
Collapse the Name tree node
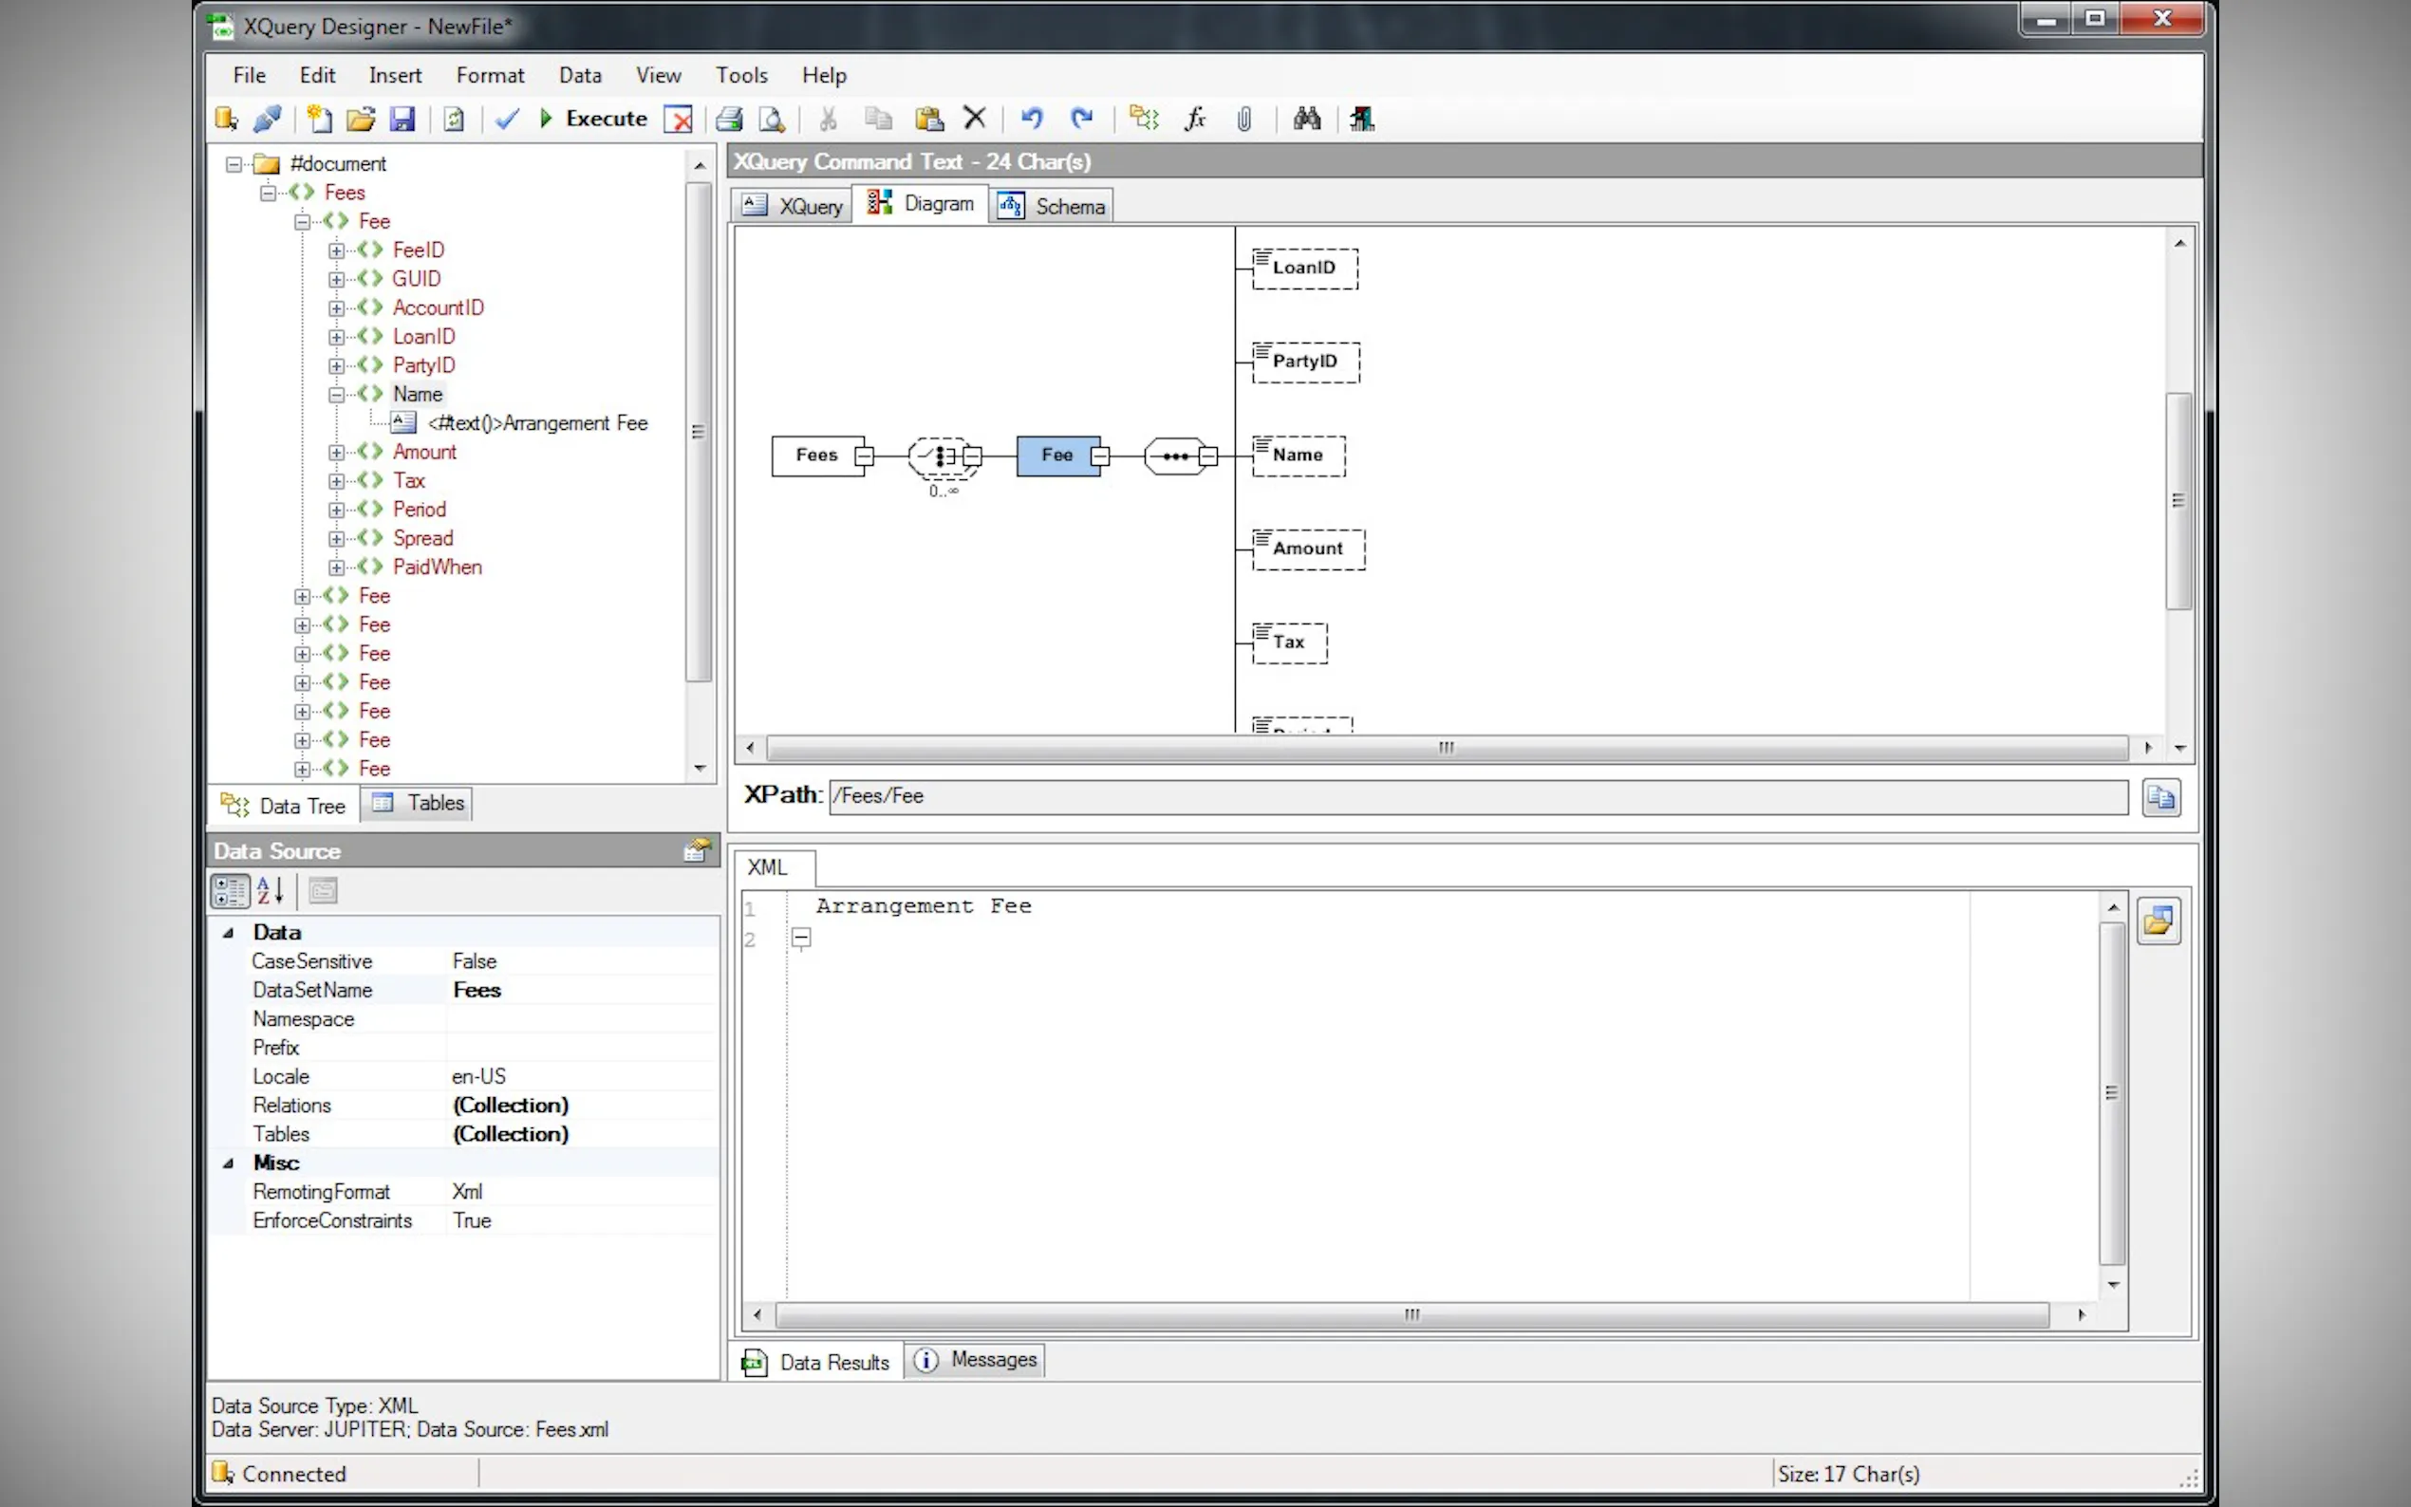coord(337,395)
